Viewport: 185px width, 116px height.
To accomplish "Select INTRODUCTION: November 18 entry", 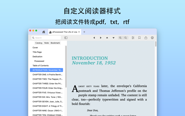I will click(x=47, y=70).
